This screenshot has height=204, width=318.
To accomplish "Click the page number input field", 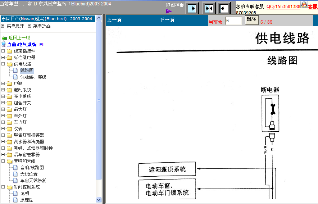I will 233,21.
